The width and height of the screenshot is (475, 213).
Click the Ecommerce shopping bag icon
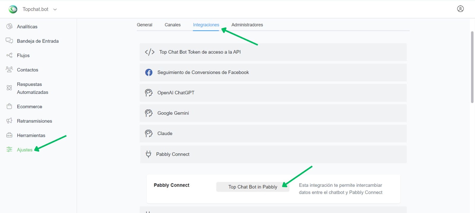(x=9, y=106)
